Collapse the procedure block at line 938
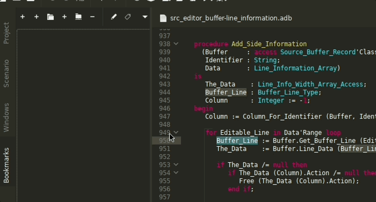 [x=176, y=44]
